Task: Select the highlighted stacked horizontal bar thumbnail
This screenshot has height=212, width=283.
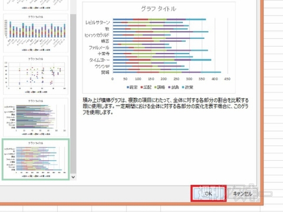Action: (x=35, y=159)
